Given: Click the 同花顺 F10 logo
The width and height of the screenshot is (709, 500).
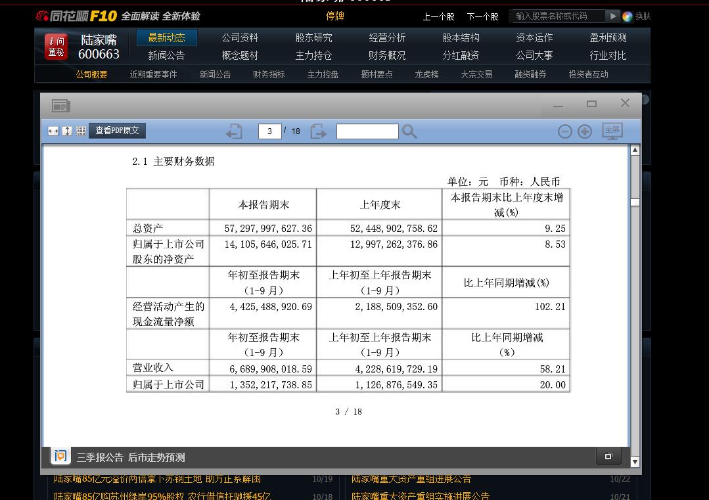Looking at the screenshot, I should tap(76, 16).
